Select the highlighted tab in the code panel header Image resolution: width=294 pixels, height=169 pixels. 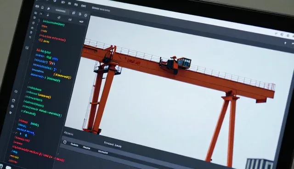coord(61,11)
